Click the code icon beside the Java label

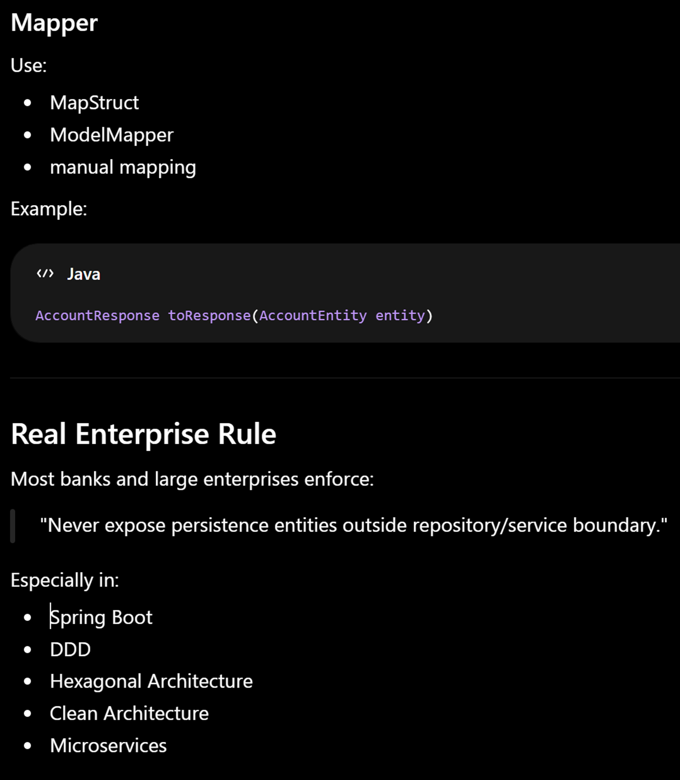coord(45,273)
